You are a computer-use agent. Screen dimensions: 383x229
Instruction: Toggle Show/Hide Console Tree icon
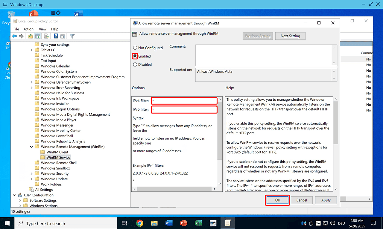coord(38,36)
